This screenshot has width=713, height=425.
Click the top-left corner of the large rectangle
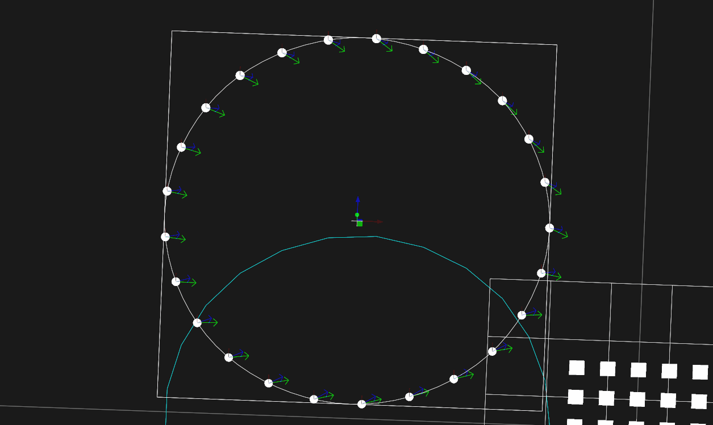(x=172, y=31)
